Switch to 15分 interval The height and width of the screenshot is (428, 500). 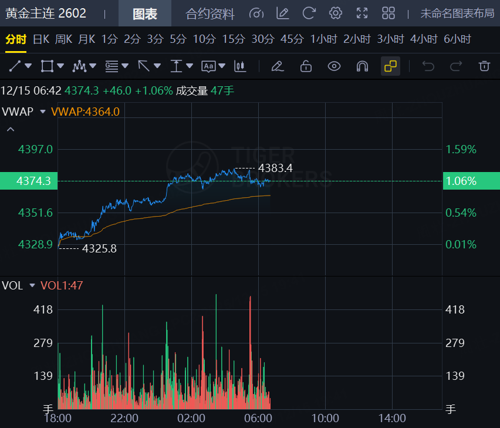pyautogui.click(x=233, y=39)
